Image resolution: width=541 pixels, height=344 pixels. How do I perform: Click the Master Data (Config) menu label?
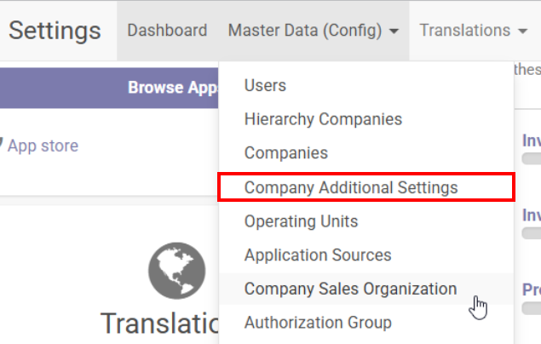[x=304, y=31]
